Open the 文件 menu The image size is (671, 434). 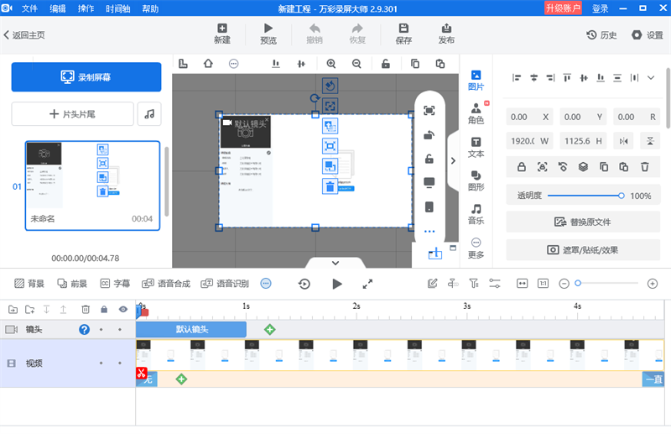point(29,8)
